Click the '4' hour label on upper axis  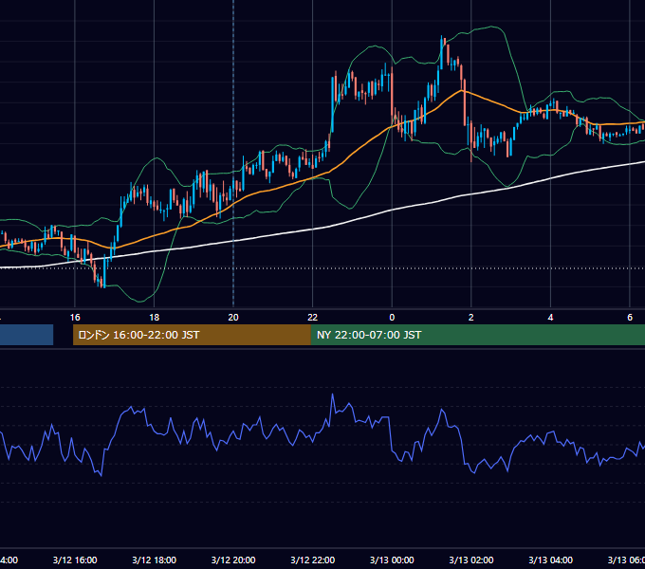click(550, 318)
